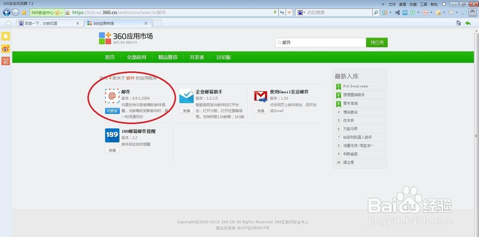Open 万能马甲 in 最新入库 list
The image size is (479, 237).
click(350, 129)
